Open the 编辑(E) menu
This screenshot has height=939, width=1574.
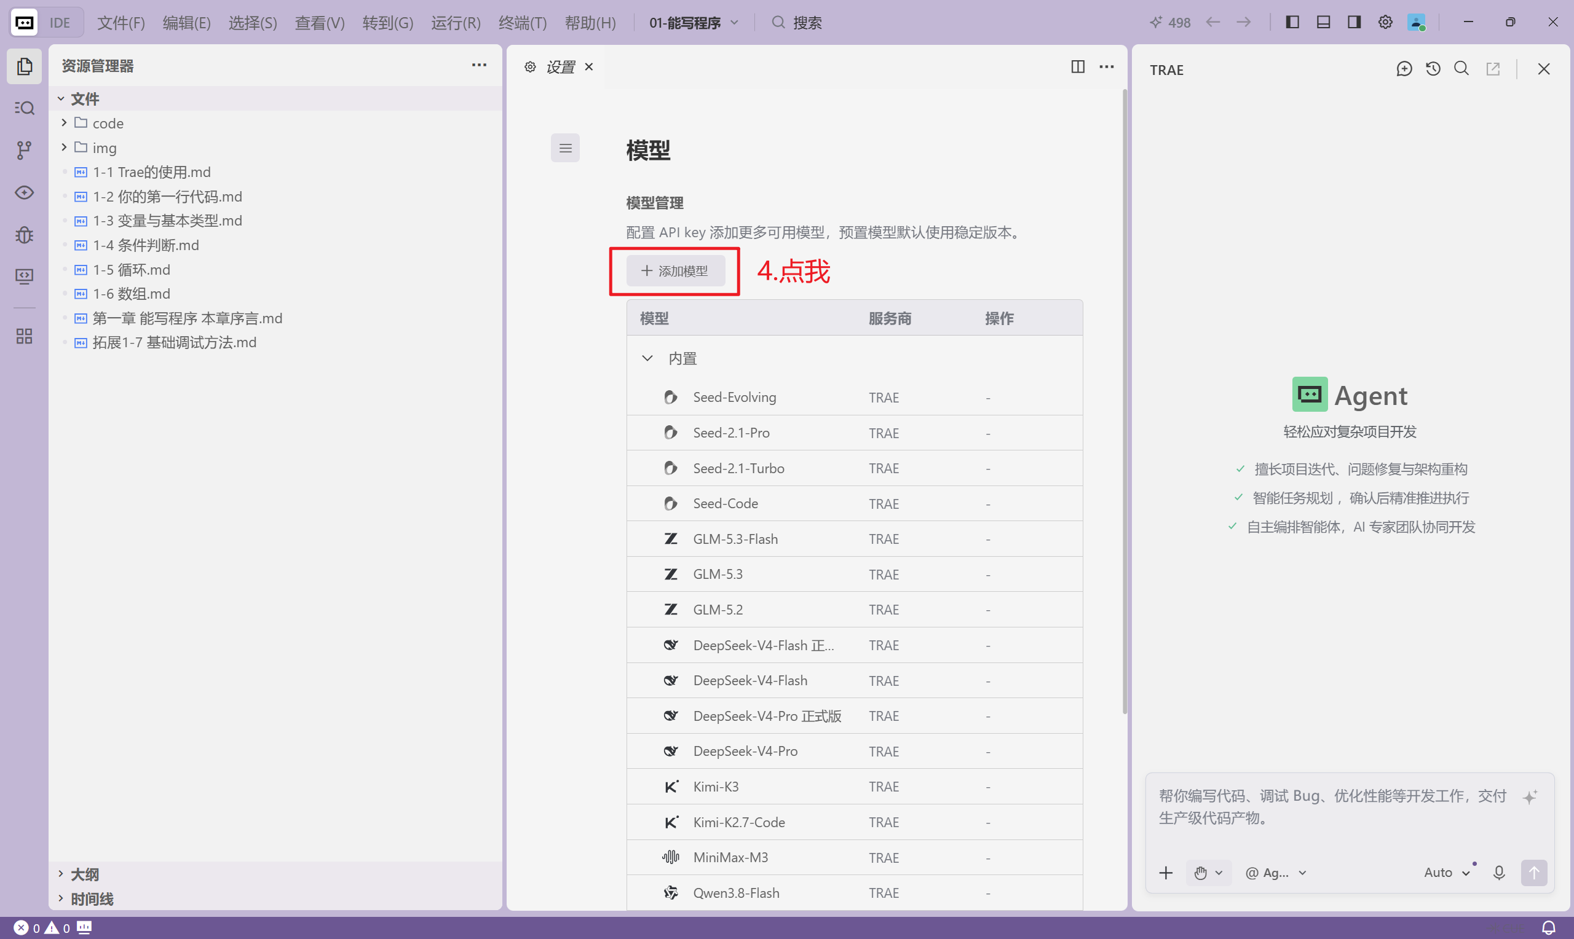[187, 23]
